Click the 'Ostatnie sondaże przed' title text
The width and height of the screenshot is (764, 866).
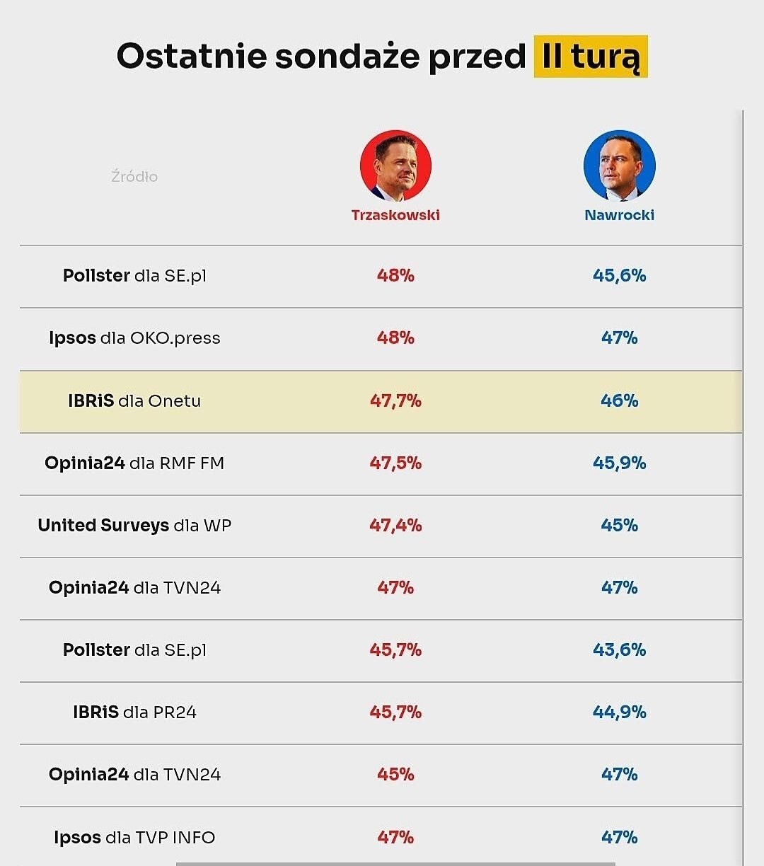321,57
